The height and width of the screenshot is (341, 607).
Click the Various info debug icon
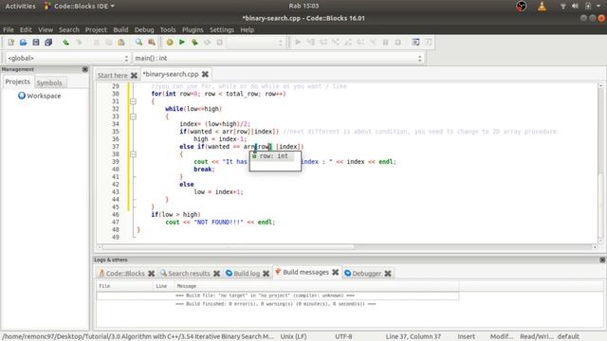pos(428,42)
